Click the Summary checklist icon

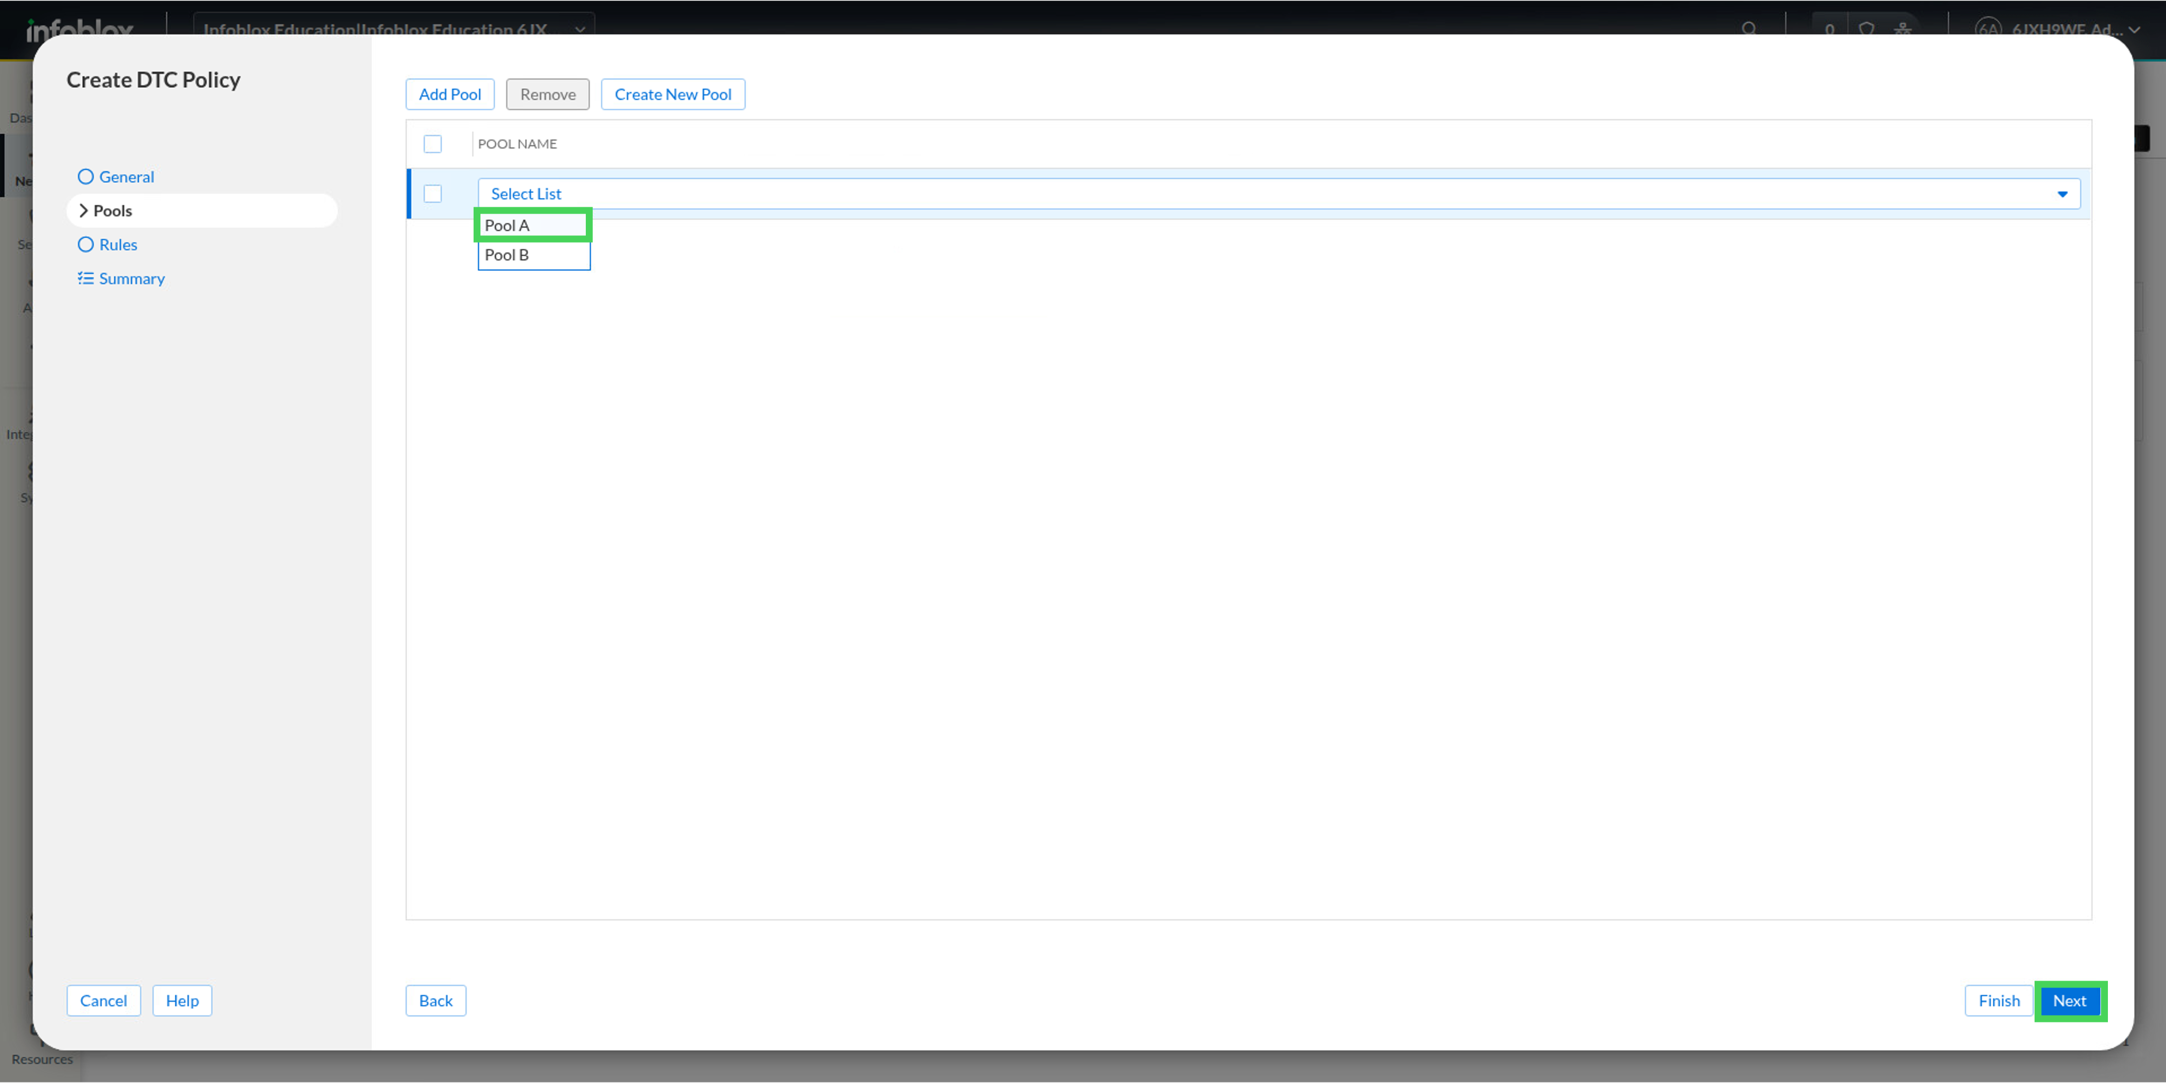click(x=85, y=278)
